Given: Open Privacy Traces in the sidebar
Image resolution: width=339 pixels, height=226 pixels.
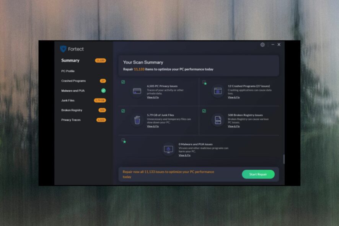Looking at the screenshot, I should (71, 120).
